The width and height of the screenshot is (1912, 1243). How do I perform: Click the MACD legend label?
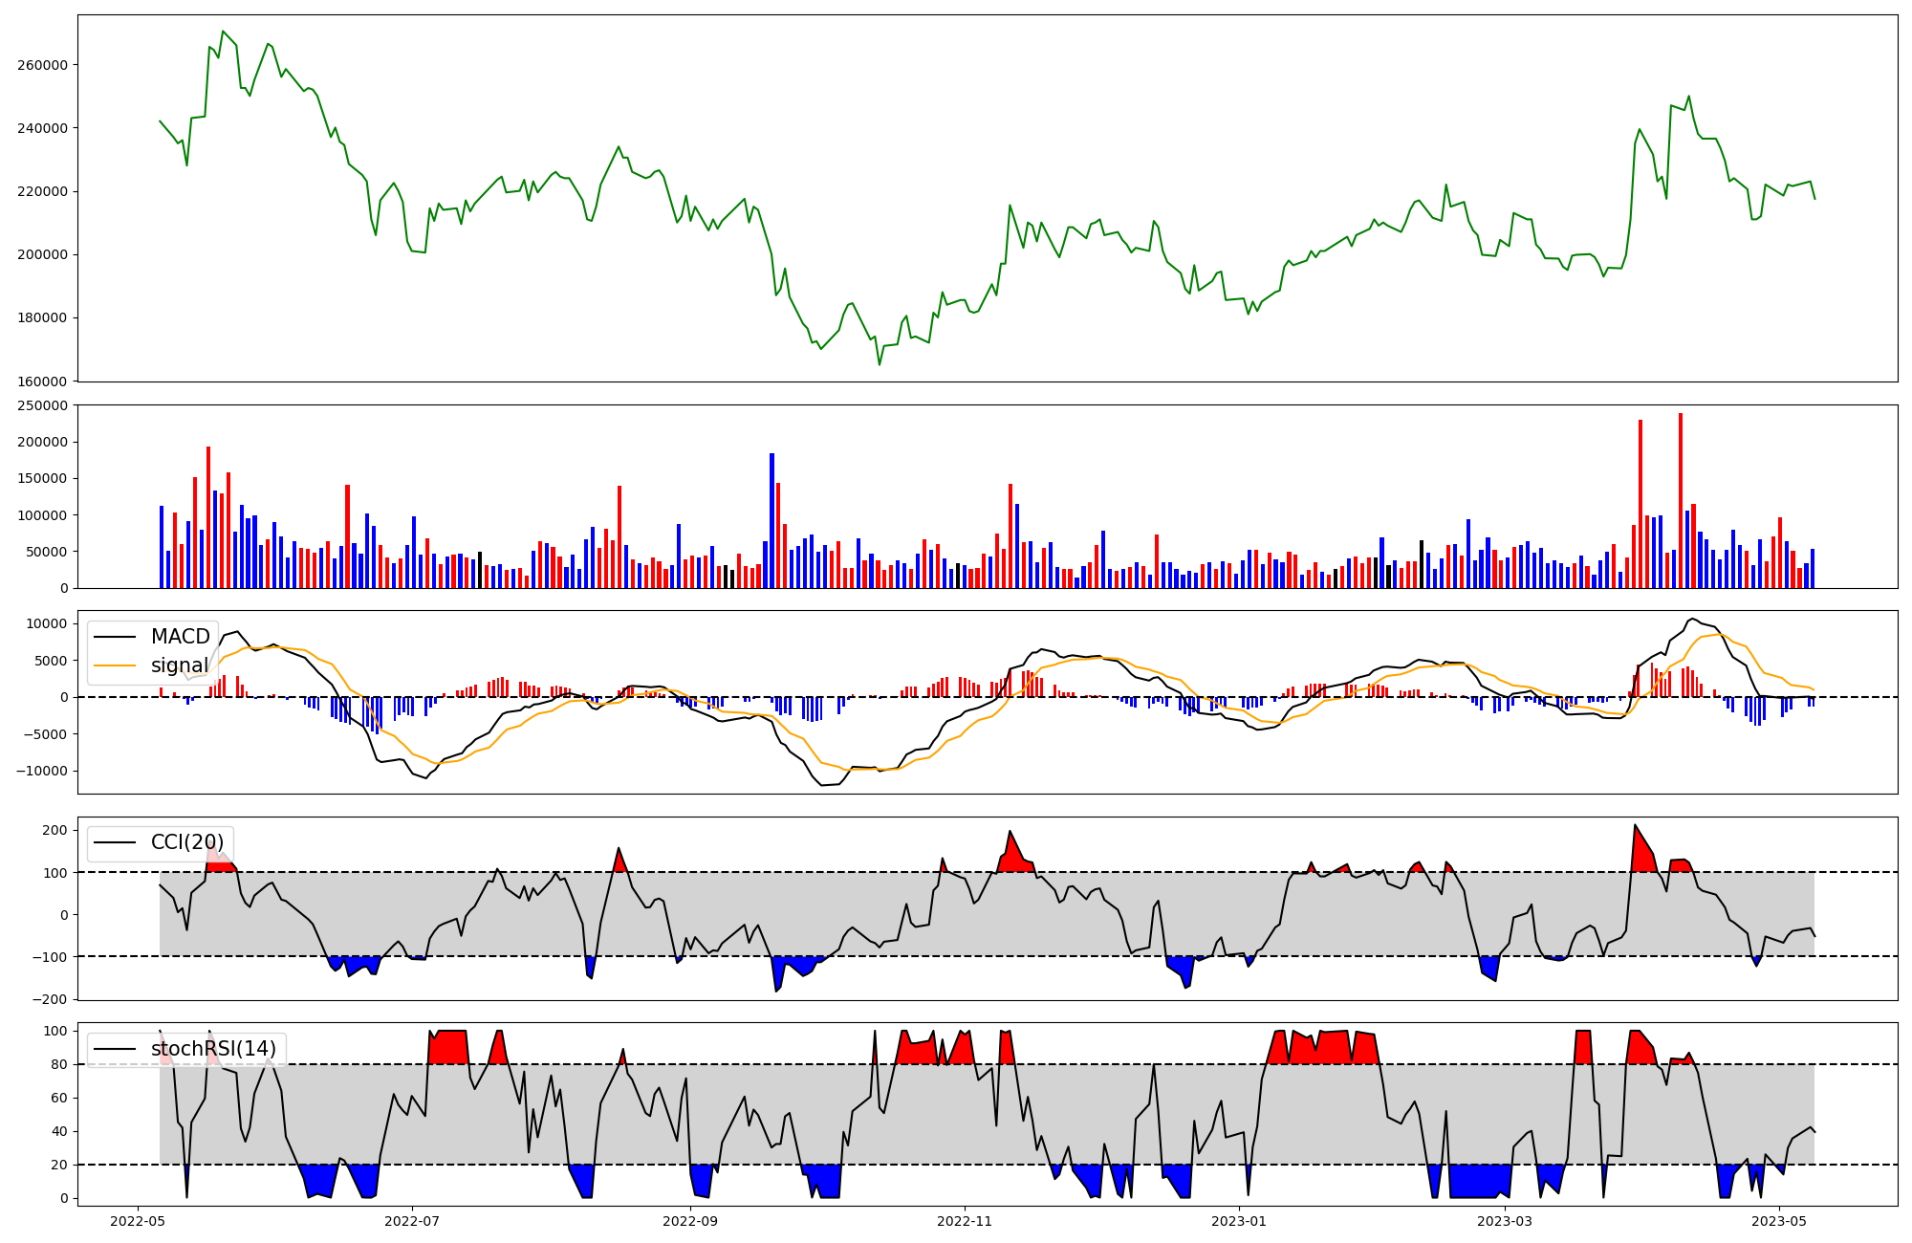click(x=180, y=637)
